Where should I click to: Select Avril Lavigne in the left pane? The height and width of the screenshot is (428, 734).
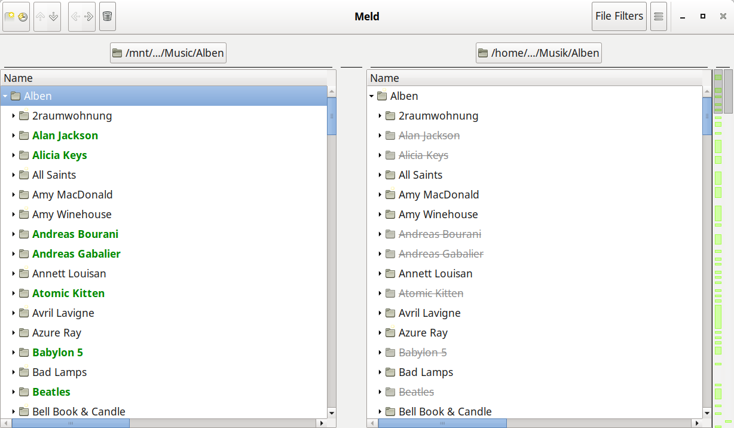pyautogui.click(x=63, y=313)
